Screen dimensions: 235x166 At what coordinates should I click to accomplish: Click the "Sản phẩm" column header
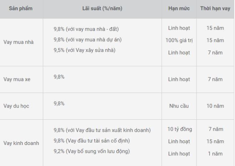pyautogui.click(x=21, y=8)
